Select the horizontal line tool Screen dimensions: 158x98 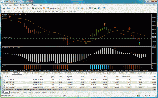click(x=16, y=12)
